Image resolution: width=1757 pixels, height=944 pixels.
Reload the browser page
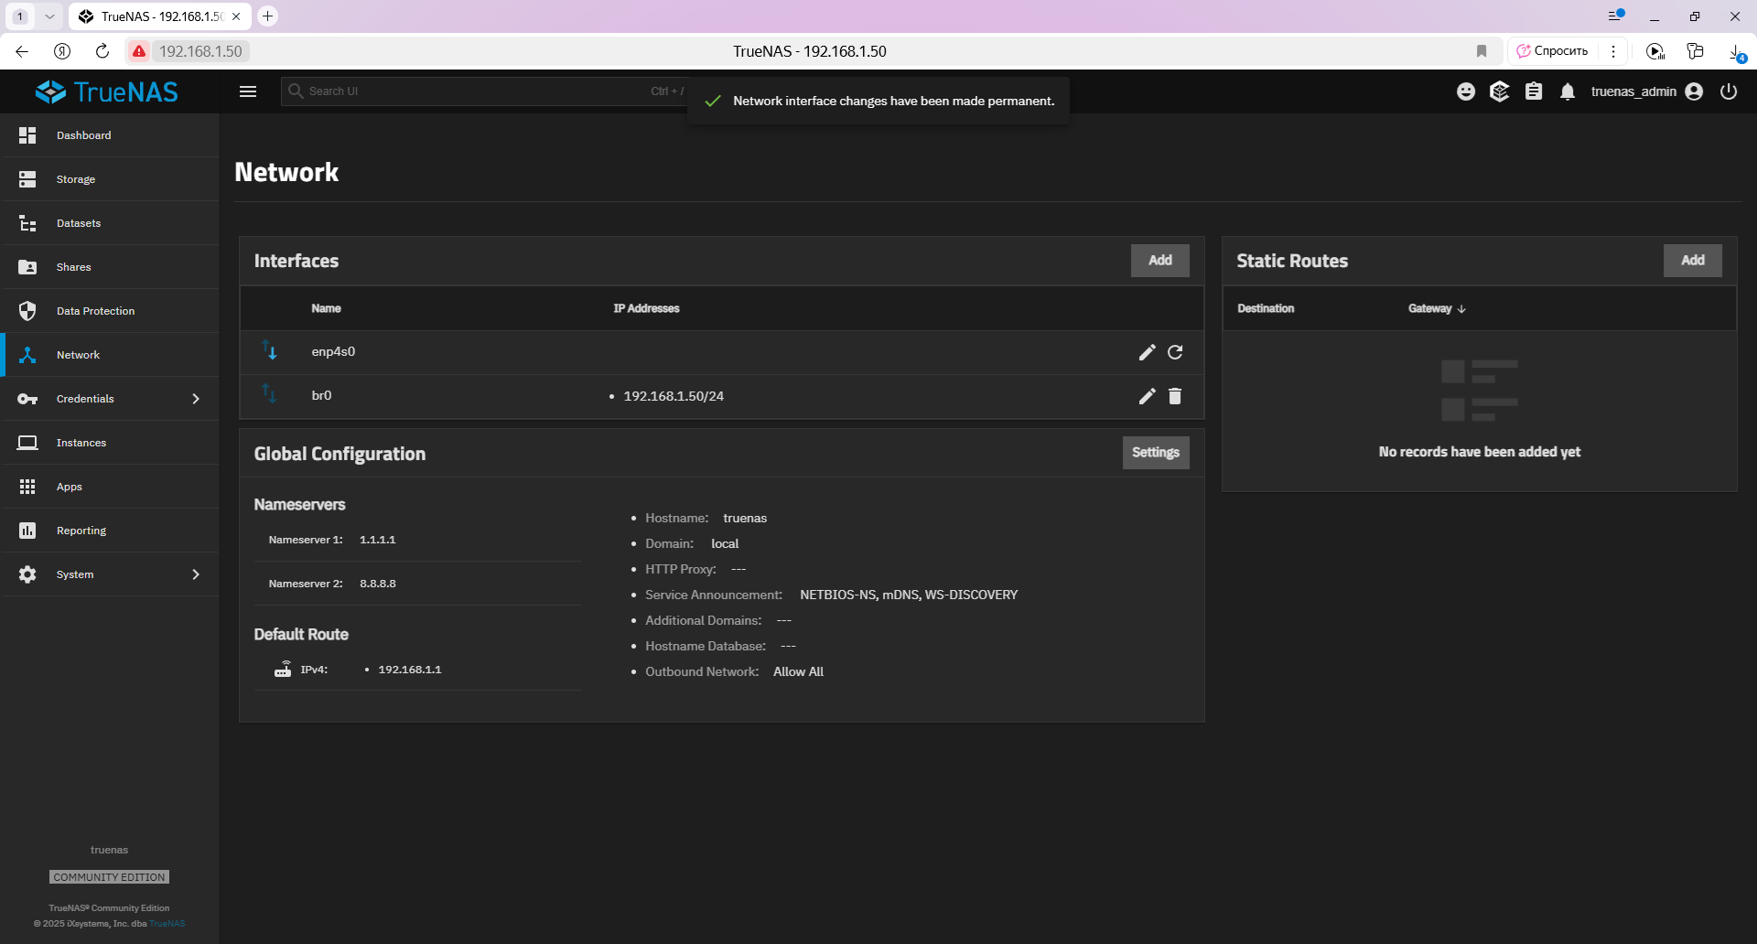click(x=102, y=51)
